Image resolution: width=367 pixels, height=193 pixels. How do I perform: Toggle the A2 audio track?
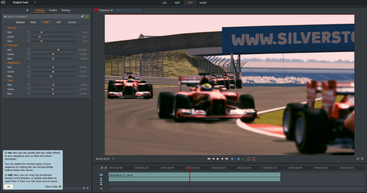pos(101,181)
